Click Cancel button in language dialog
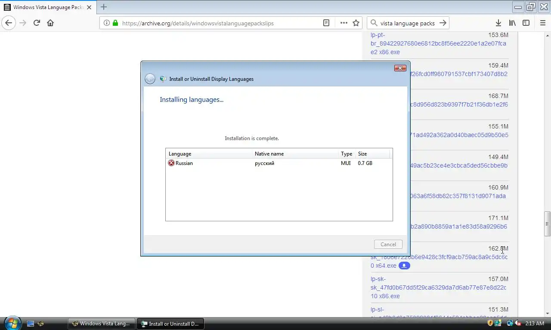This screenshot has width=551, height=330. coord(388,244)
